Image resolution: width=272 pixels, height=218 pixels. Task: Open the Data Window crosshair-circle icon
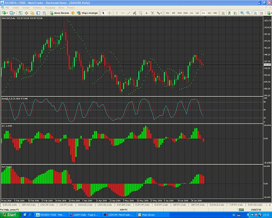(x=27, y=13)
